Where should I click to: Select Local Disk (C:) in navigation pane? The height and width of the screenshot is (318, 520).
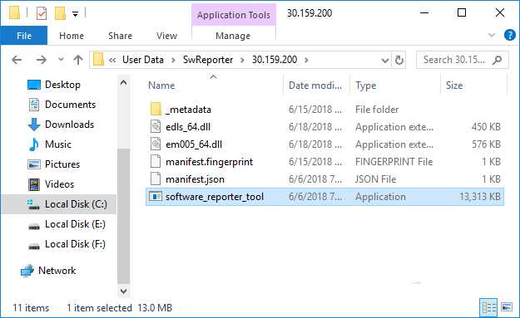(59, 204)
